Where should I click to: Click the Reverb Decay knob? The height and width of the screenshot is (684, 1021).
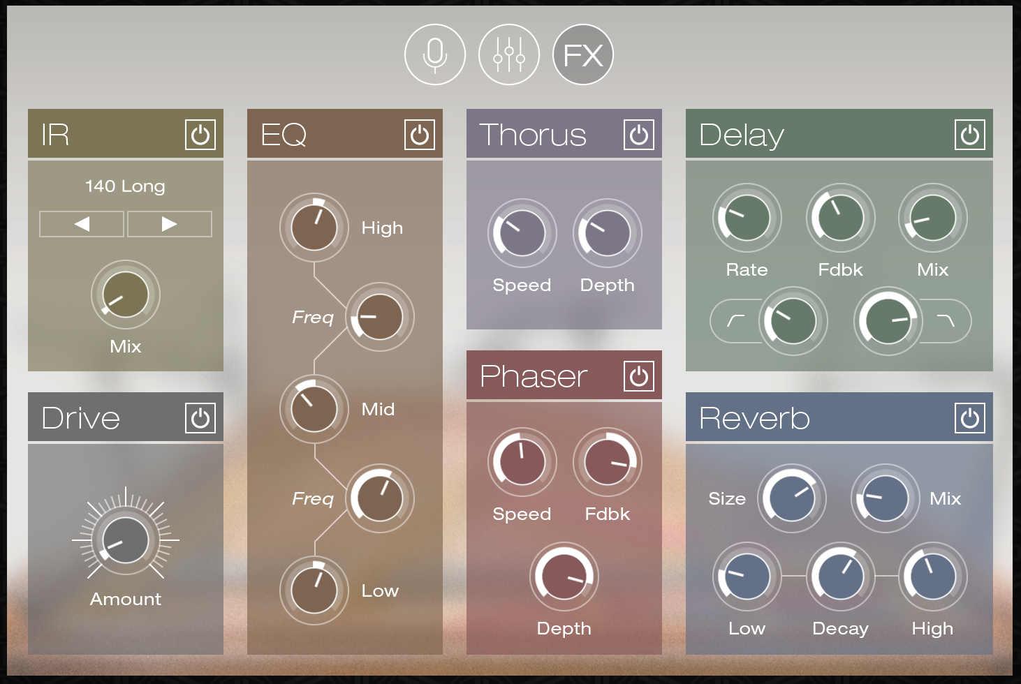pos(841,577)
